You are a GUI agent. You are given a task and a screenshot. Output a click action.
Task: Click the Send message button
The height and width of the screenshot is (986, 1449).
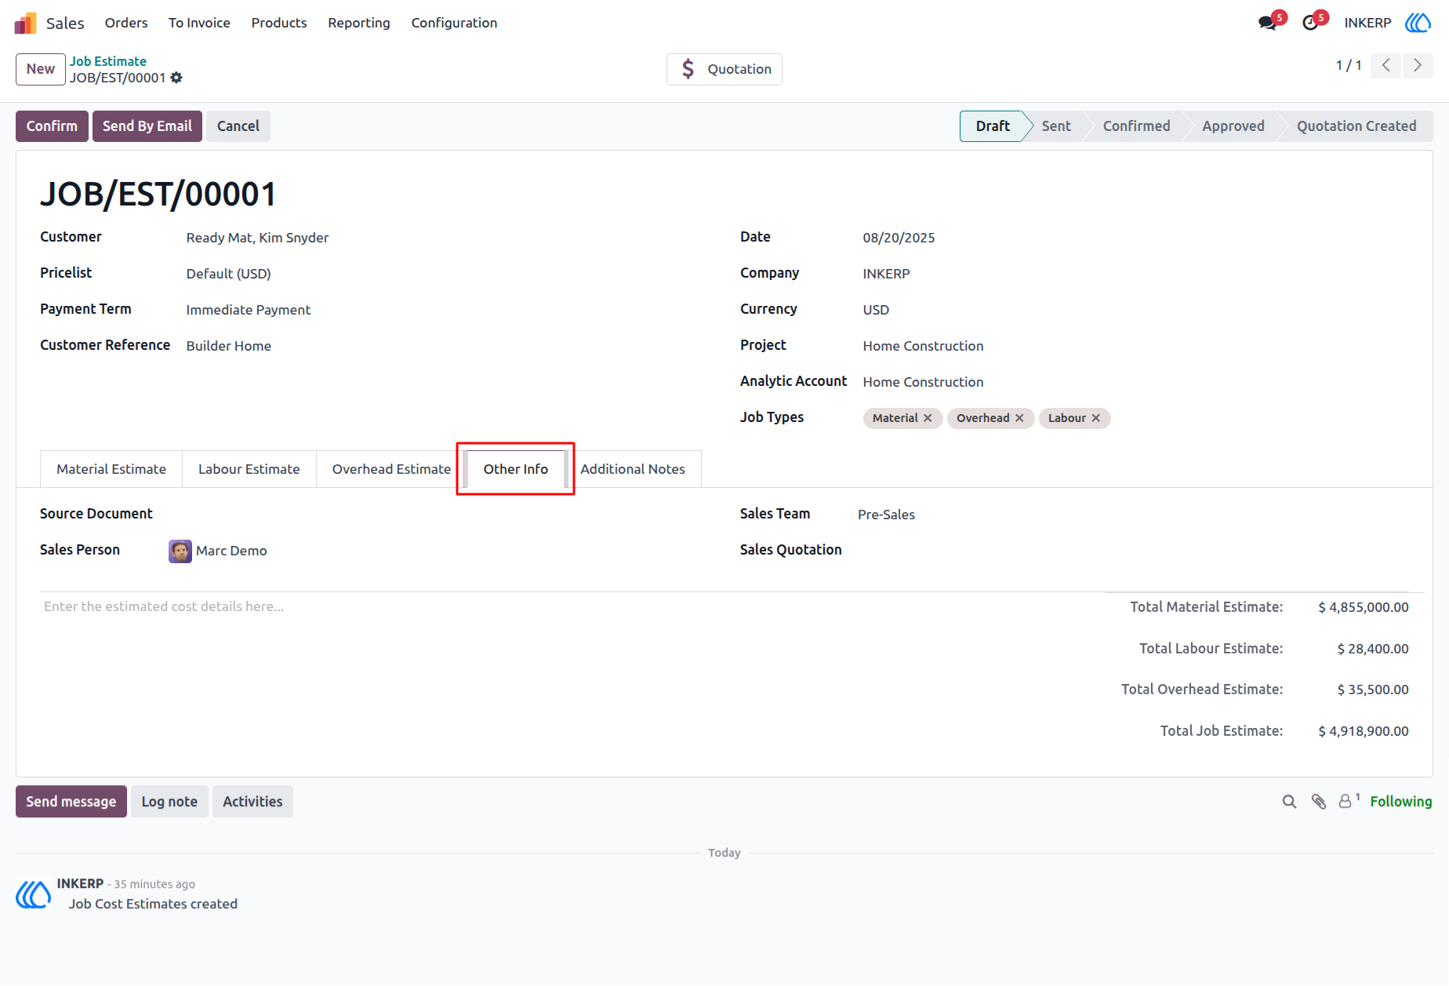click(x=71, y=802)
